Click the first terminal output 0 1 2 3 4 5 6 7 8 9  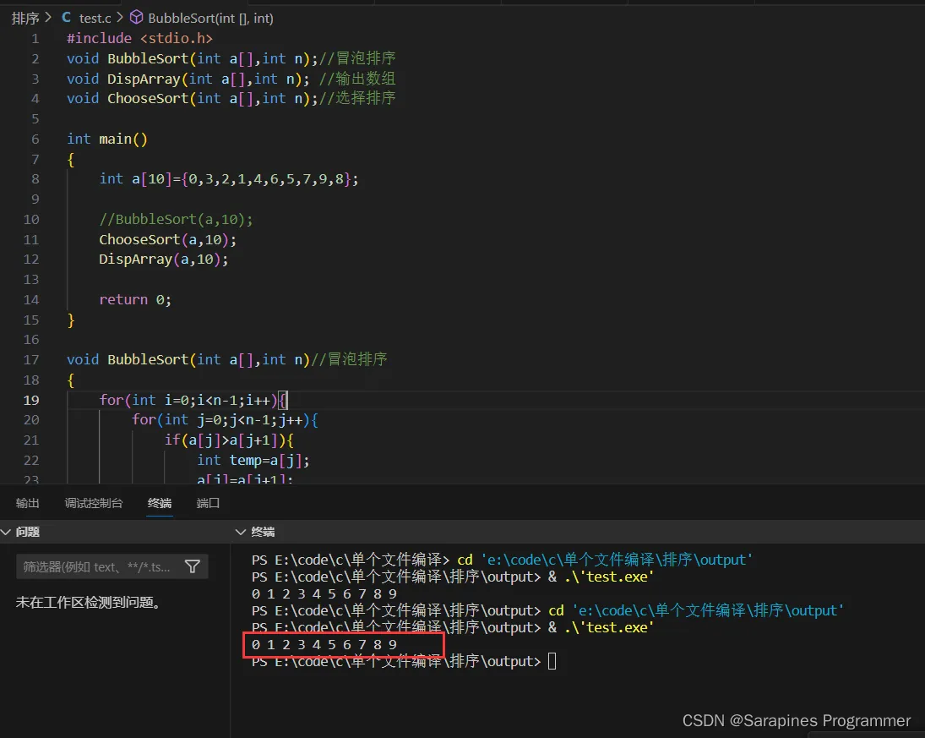(324, 593)
